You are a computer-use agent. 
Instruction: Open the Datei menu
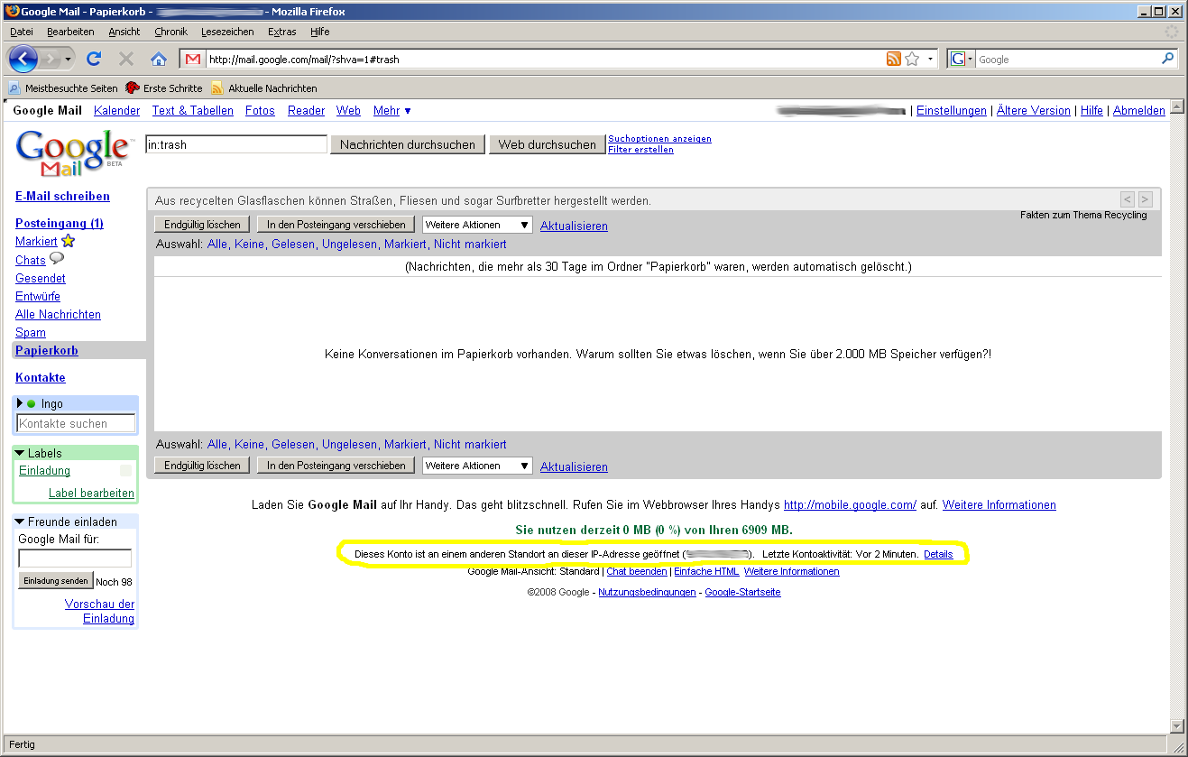[22, 32]
